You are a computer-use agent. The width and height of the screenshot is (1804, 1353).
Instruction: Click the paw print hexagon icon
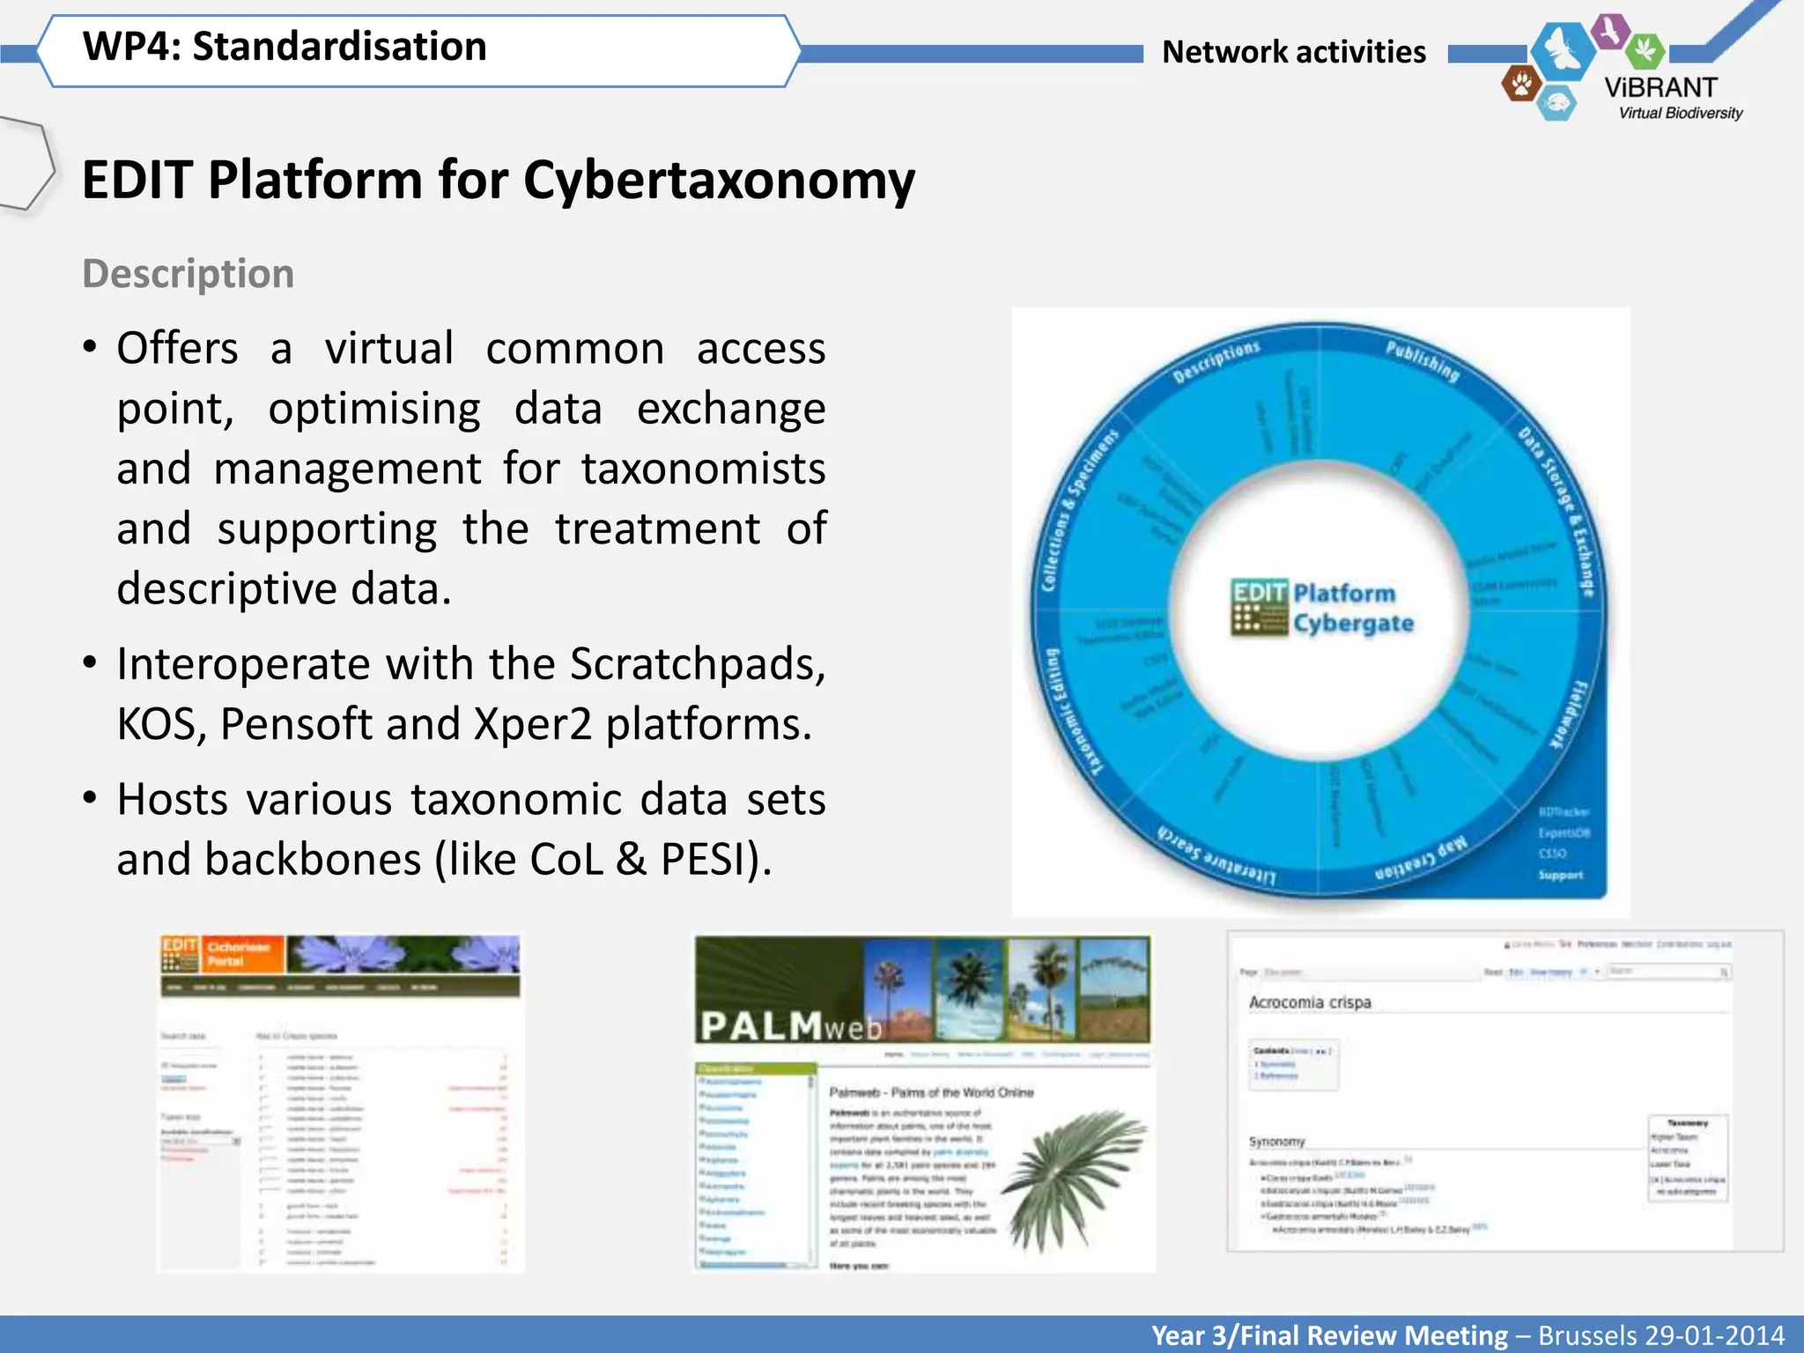point(1521,85)
